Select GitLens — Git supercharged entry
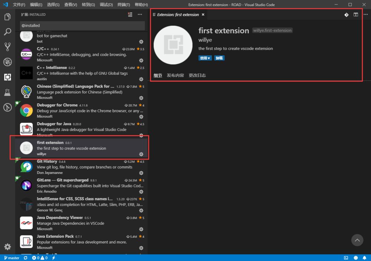The width and height of the screenshot is (371, 261). click(82, 185)
